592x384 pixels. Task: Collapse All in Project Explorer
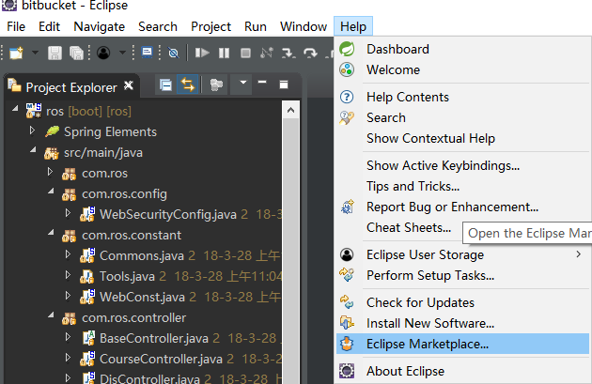click(165, 84)
